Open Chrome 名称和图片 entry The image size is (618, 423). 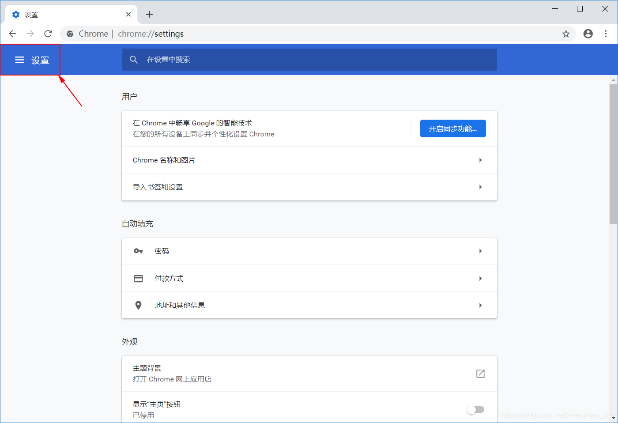(x=309, y=160)
